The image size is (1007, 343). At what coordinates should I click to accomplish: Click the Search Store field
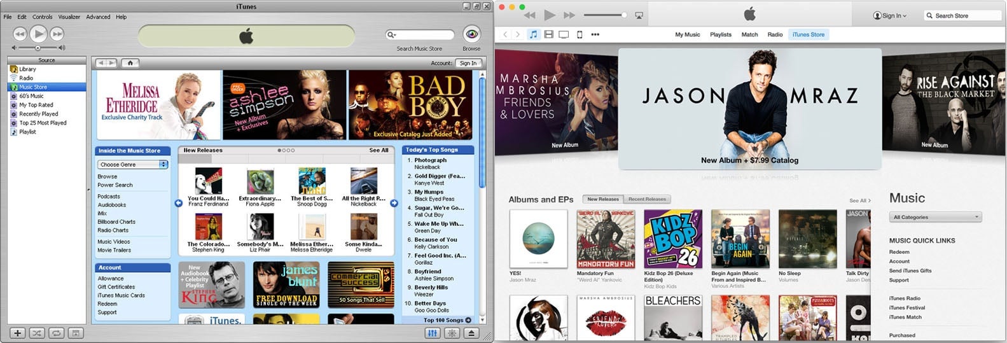[962, 15]
